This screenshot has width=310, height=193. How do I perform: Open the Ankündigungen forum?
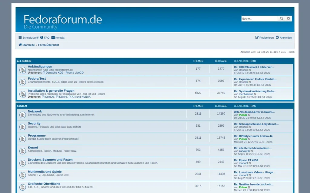(40, 67)
